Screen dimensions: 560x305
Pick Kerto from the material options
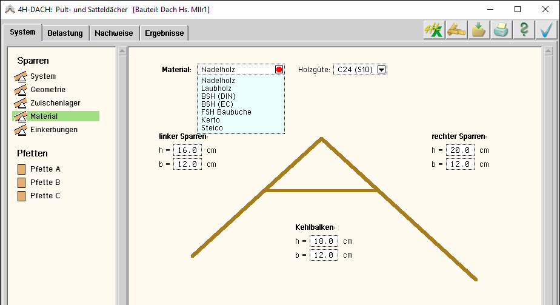click(211, 120)
